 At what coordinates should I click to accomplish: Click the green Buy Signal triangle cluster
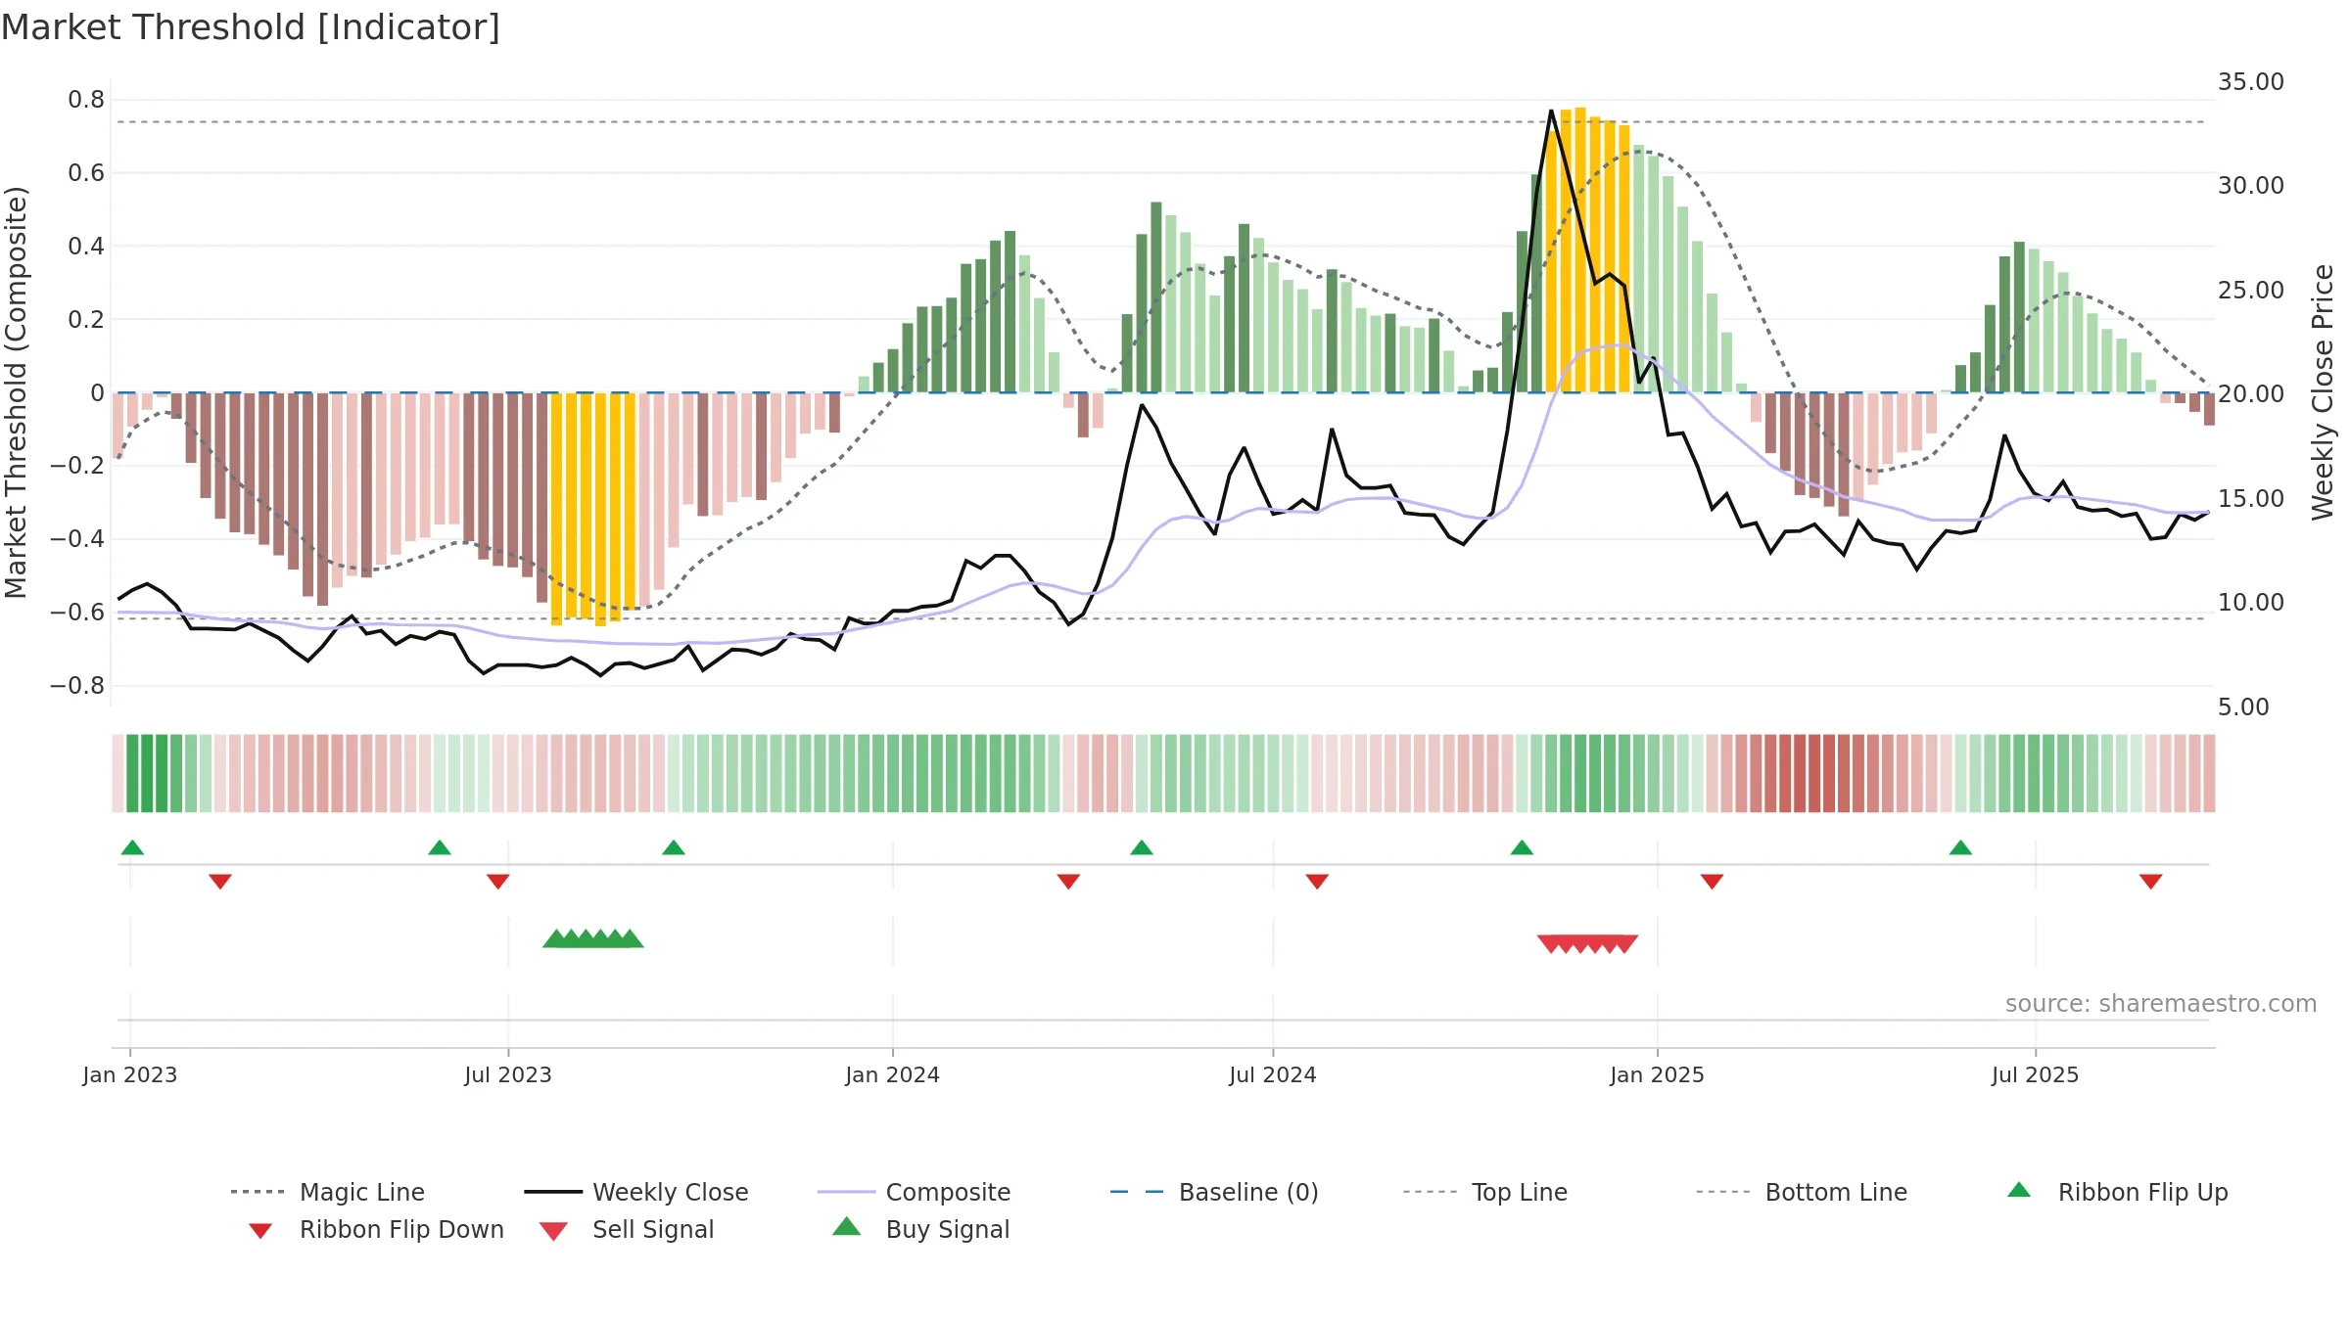pyautogui.click(x=593, y=938)
